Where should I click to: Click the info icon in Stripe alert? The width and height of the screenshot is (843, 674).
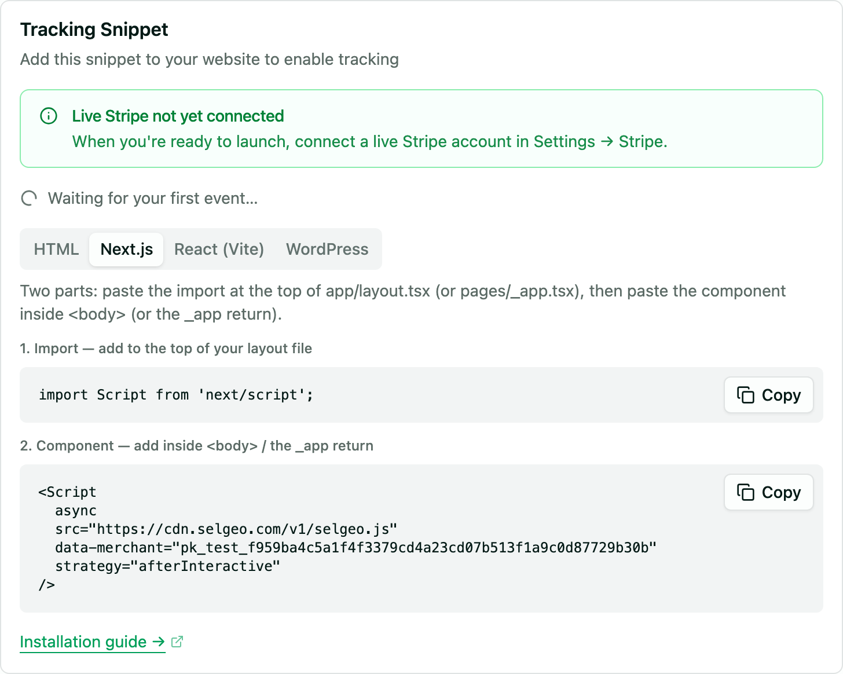tap(49, 116)
